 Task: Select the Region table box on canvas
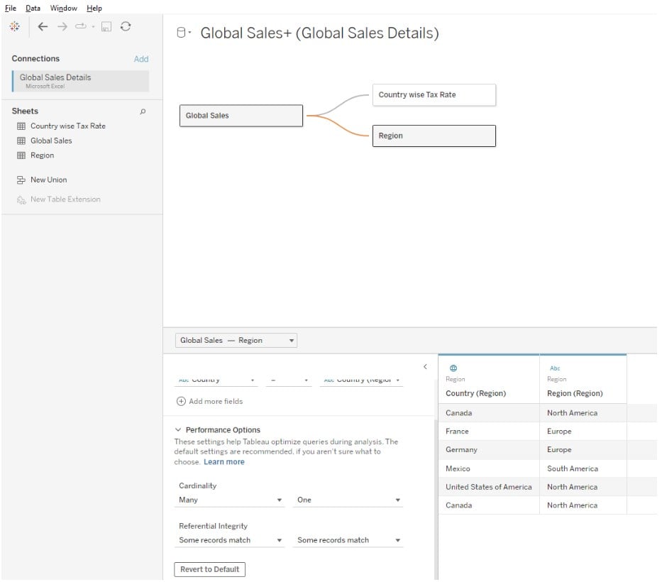pos(435,136)
